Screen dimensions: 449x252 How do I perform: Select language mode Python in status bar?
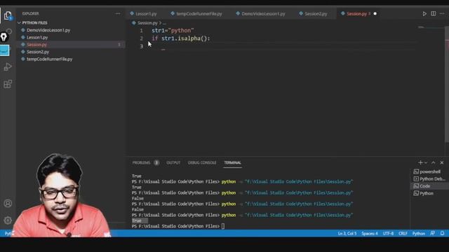(418, 233)
